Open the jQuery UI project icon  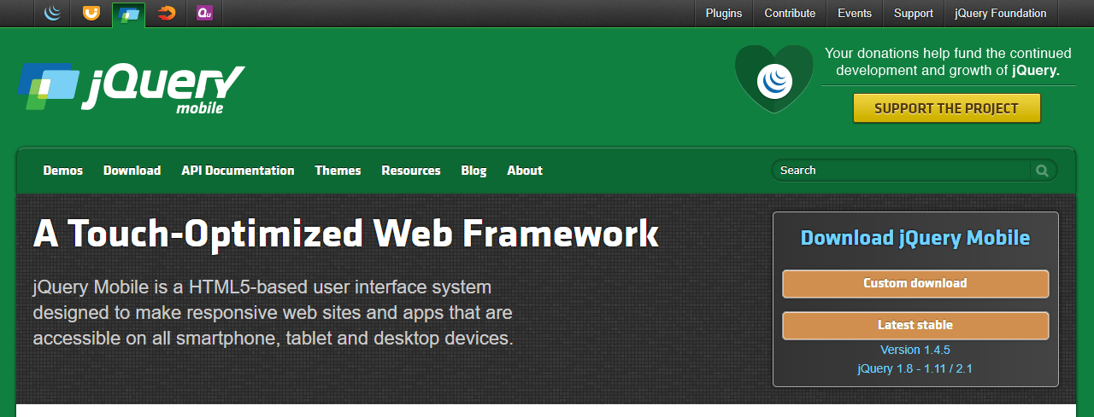(91, 13)
